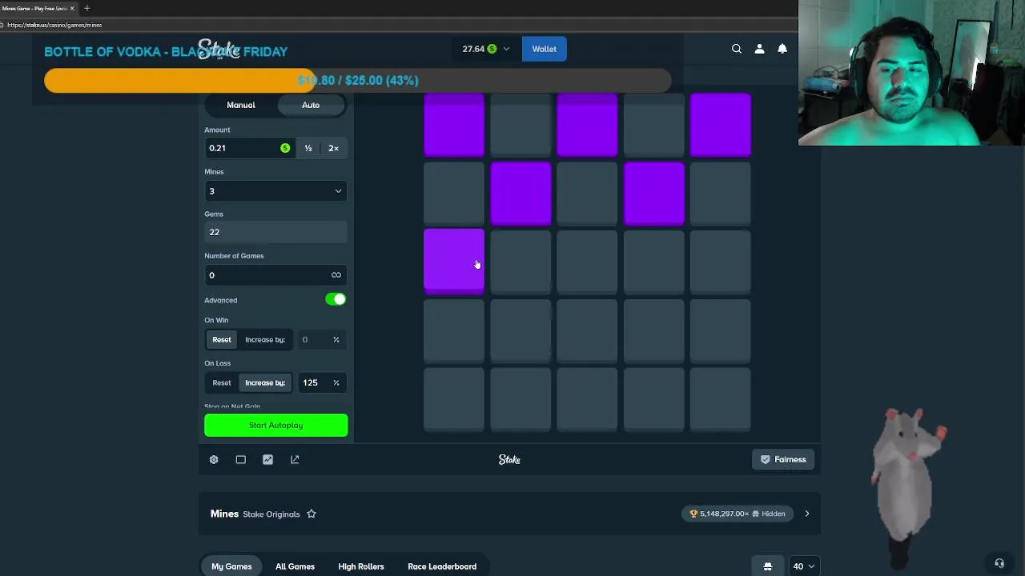Click the Wallet button

tap(545, 49)
